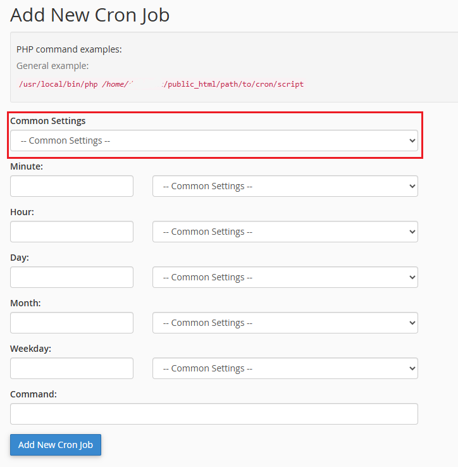Image resolution: width=458 pixels, height=467 pixels.
Task: Click the General example text
Action: click(53, 66)
